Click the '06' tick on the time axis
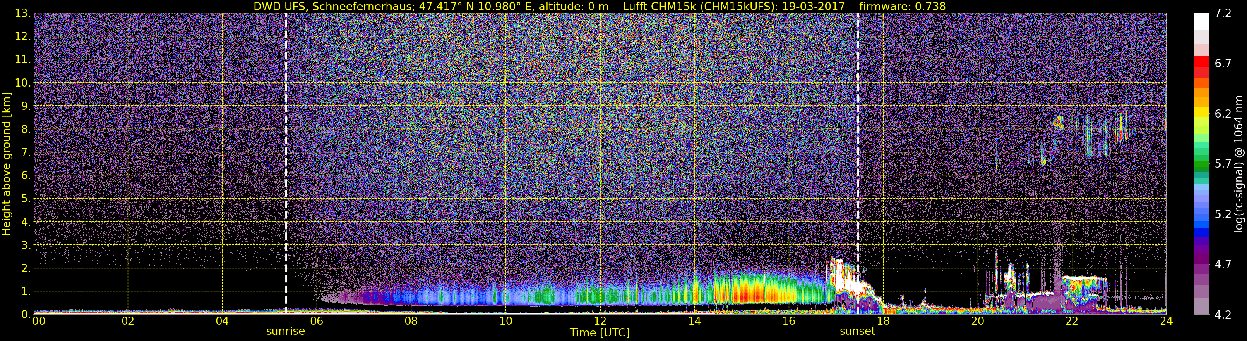The height and width of the screenshot is (341, 1247). click(317, 321)
